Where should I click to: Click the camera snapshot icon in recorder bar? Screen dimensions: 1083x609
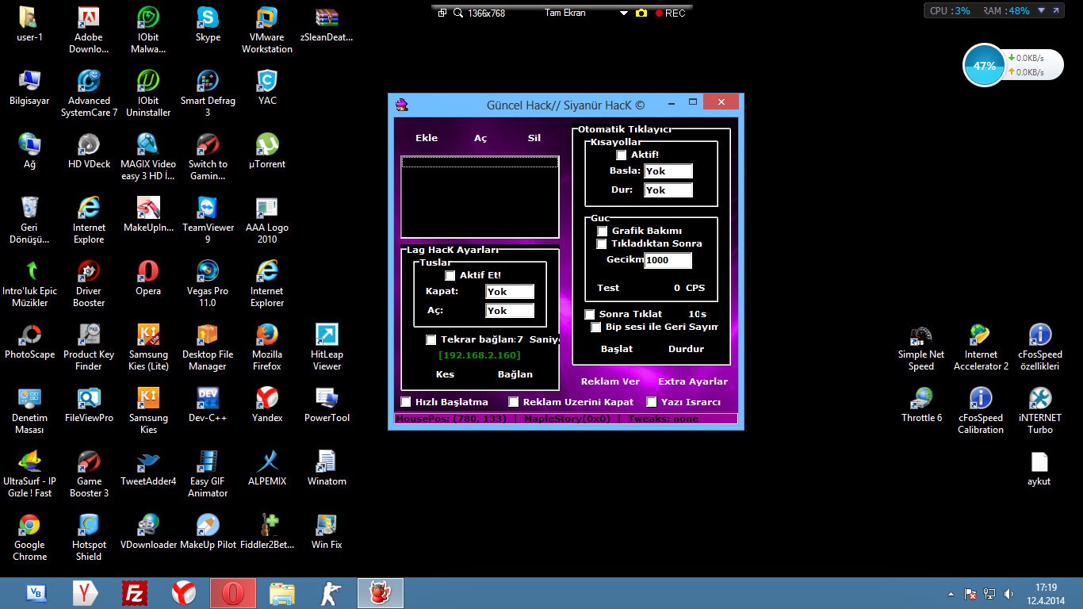641,13
